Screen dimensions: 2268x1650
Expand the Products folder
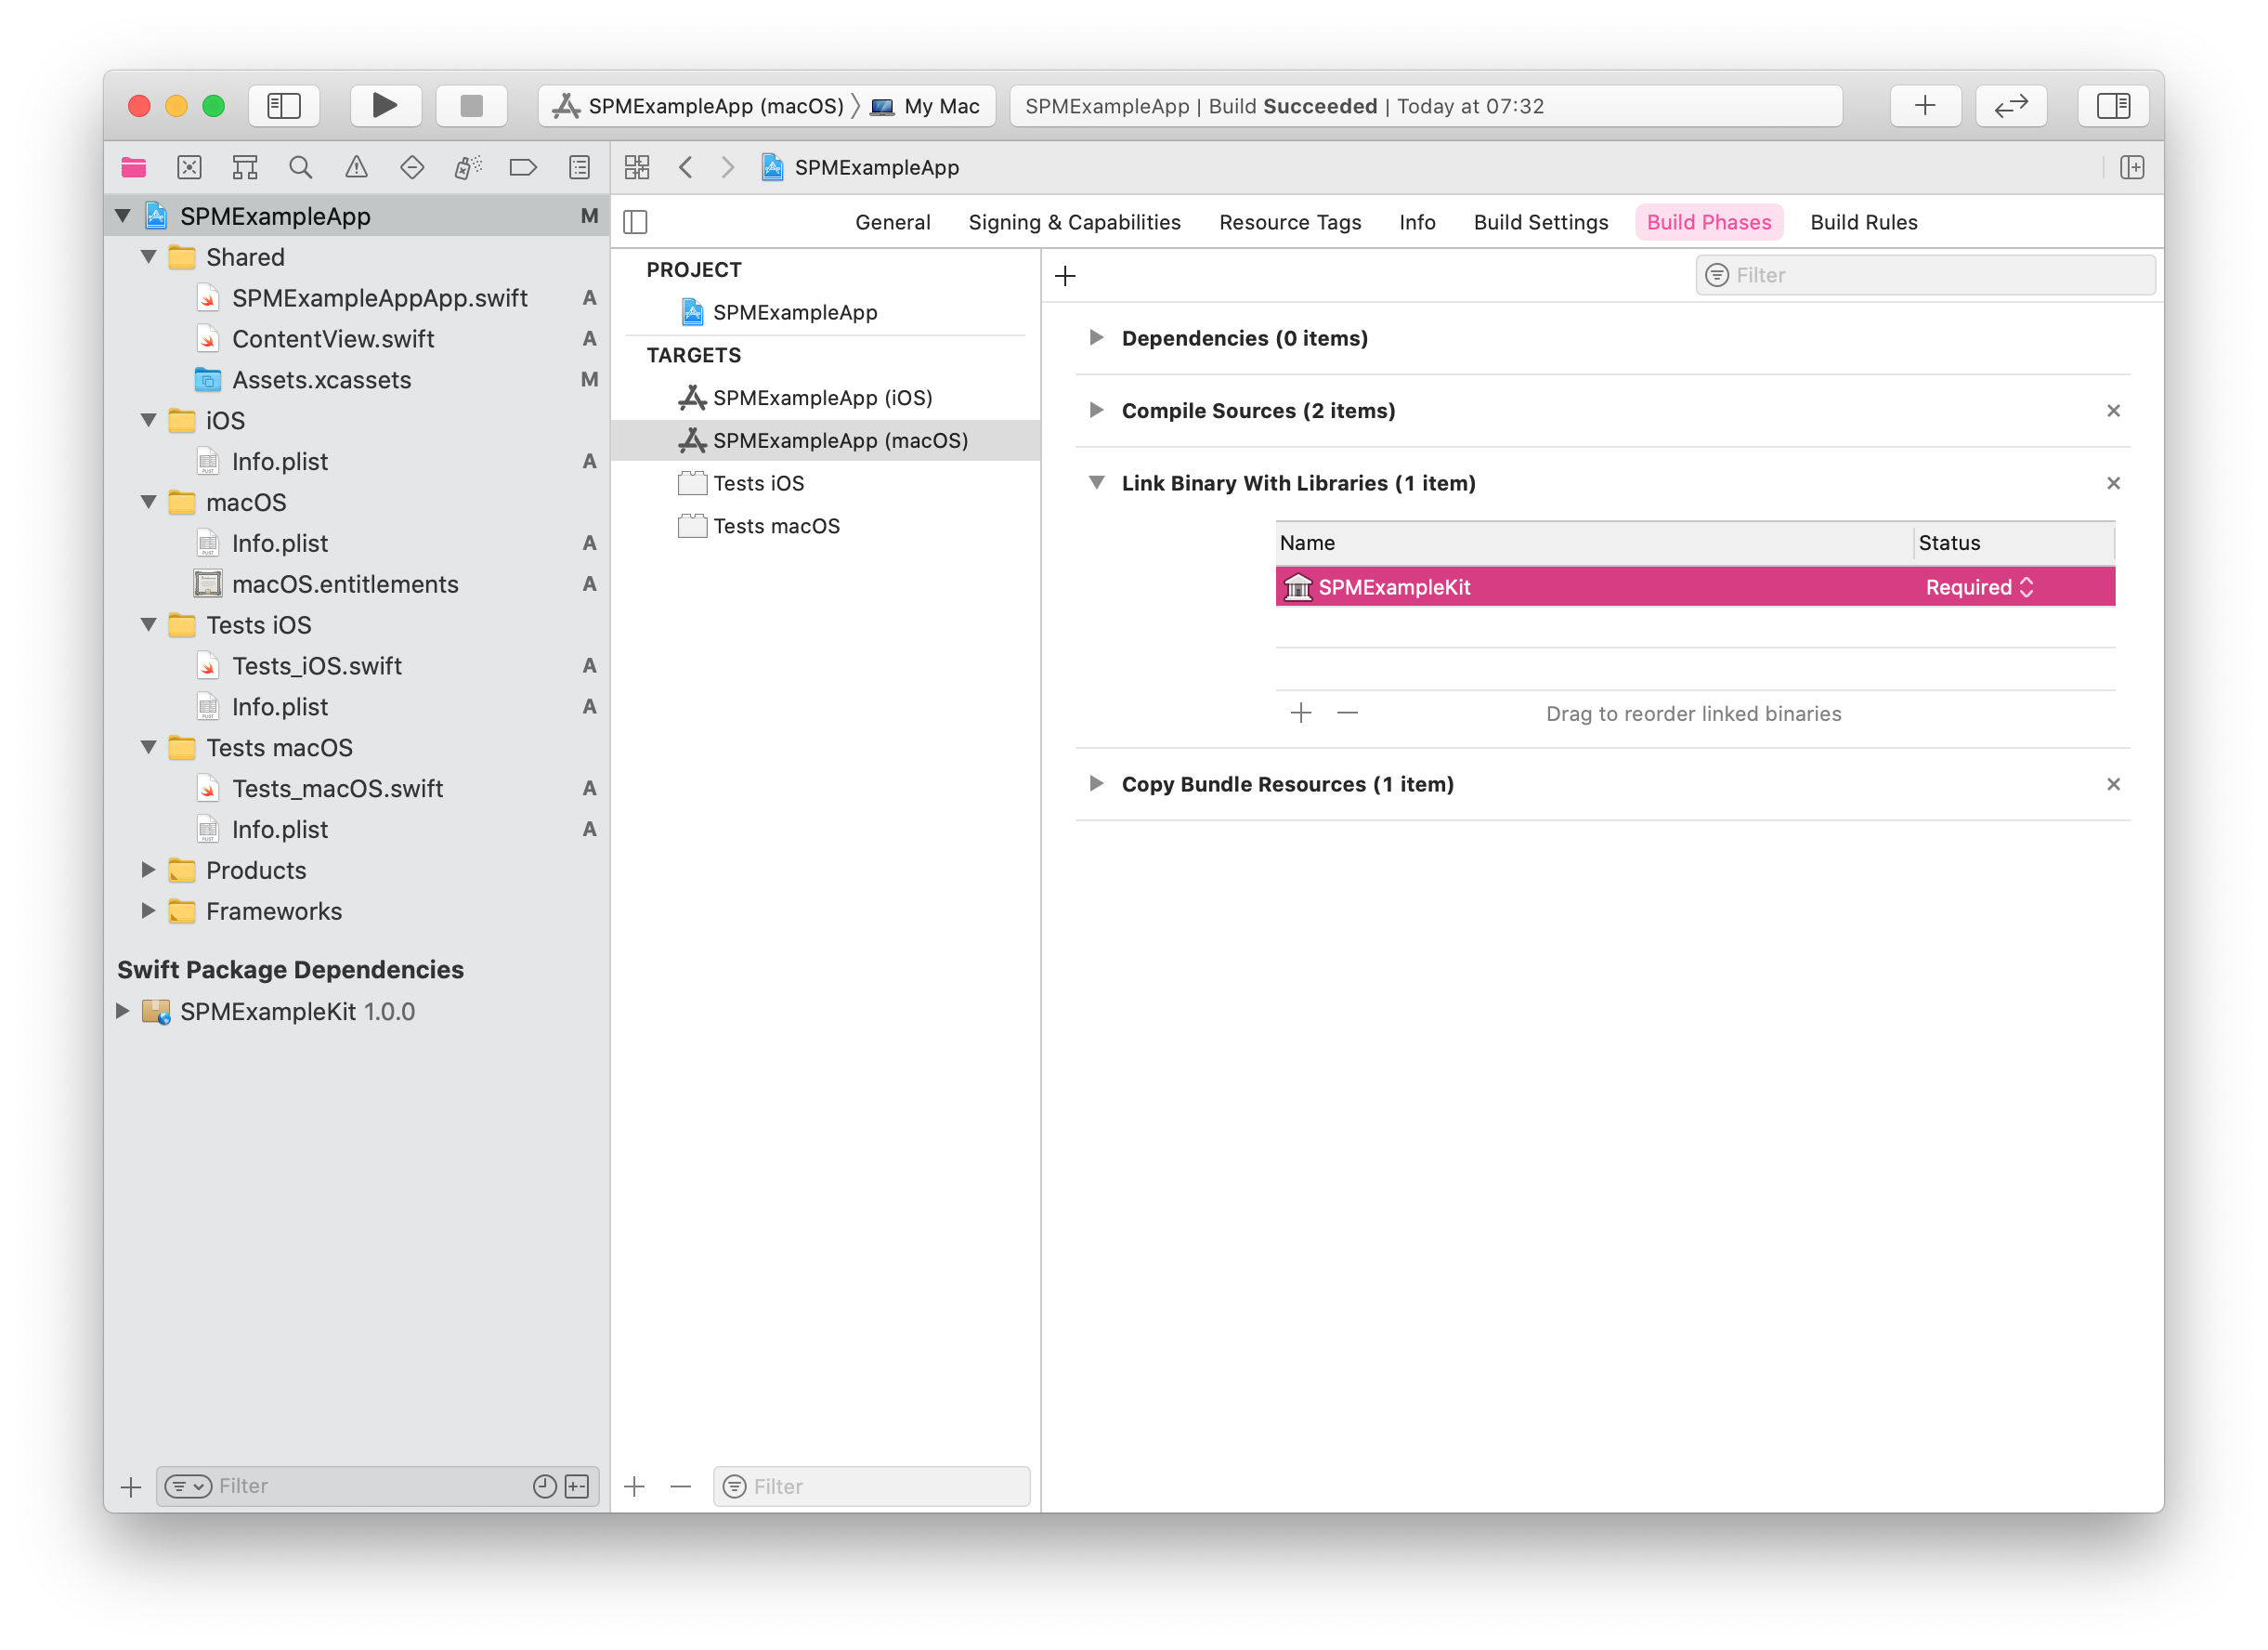(149, 871)
